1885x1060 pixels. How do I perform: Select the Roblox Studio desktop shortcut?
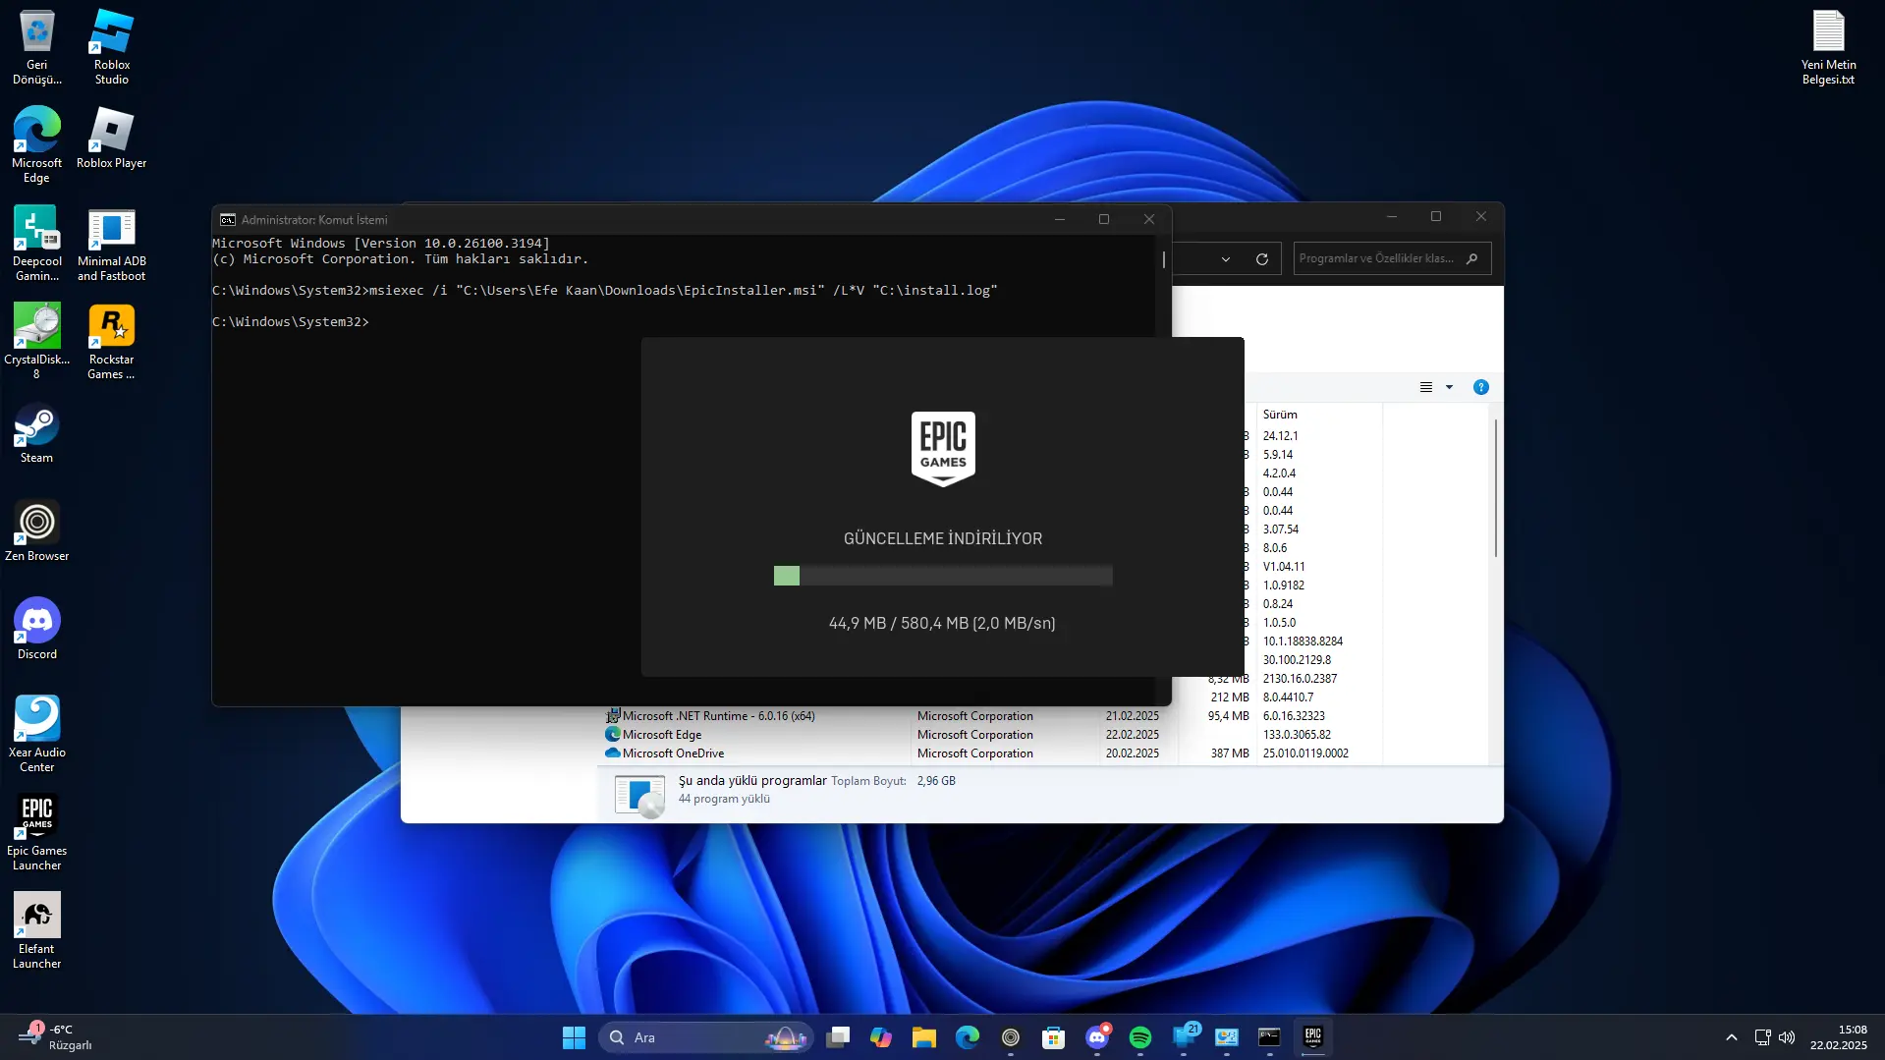(111, 47)
